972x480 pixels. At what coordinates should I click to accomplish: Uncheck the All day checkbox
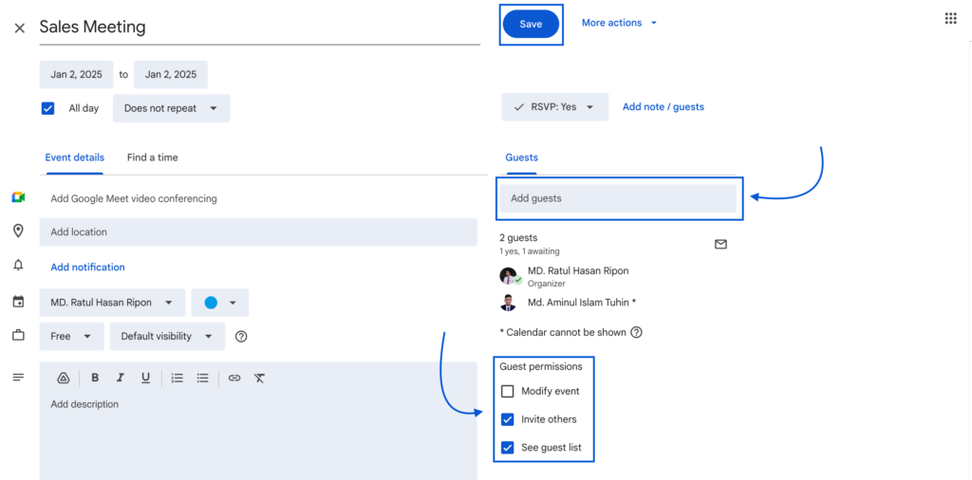pos(47,108)
